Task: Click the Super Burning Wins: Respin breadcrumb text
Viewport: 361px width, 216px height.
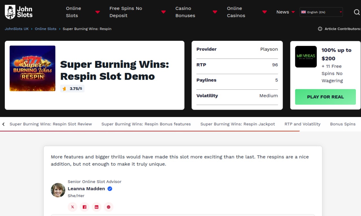Action: pos(87,29)
